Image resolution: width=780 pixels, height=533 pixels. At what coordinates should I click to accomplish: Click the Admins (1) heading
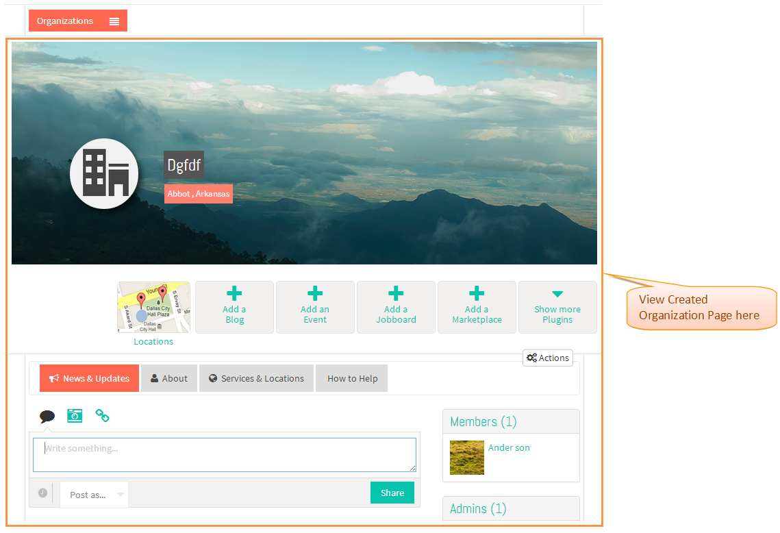tap(478, 508)
